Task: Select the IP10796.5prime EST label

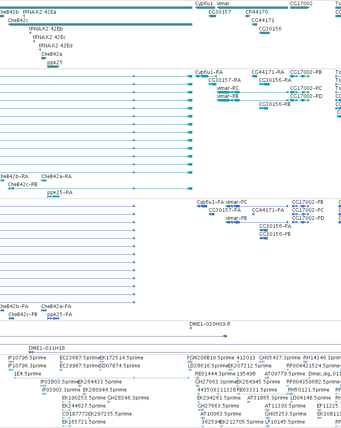Action: 27,358
